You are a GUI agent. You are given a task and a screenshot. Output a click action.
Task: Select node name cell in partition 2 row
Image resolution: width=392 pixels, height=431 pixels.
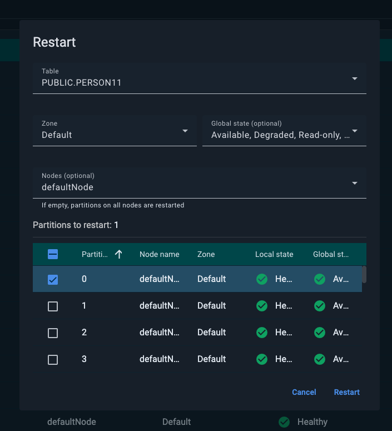point(160,333)
